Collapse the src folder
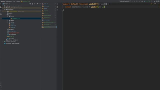This screenshot has height=90, width=160. [x=6, y=15]
